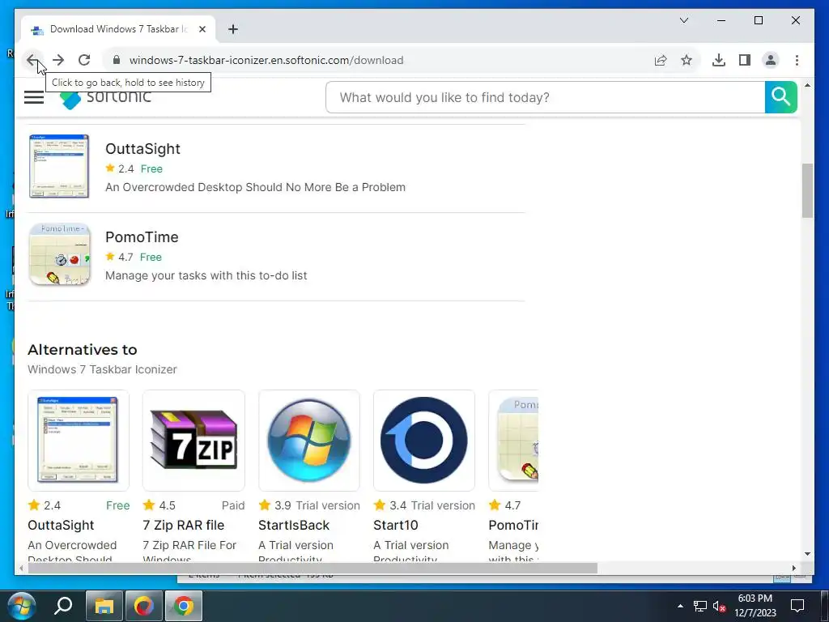Open File Explorer from the taskbar

pyautogui.click(x=104, y=606)
